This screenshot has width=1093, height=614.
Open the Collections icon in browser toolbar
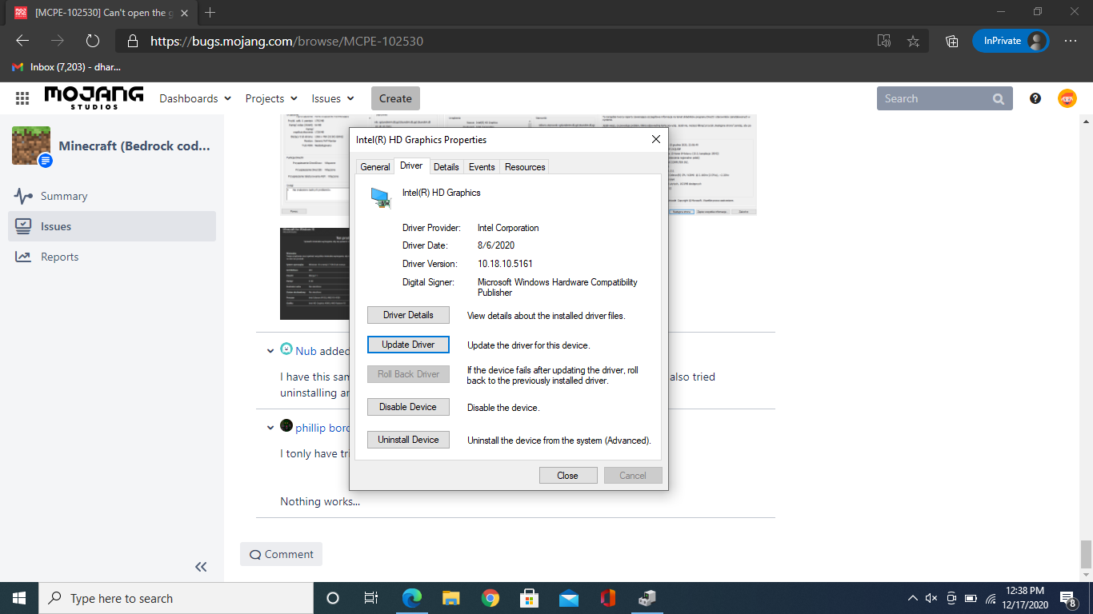click(951, 41)
